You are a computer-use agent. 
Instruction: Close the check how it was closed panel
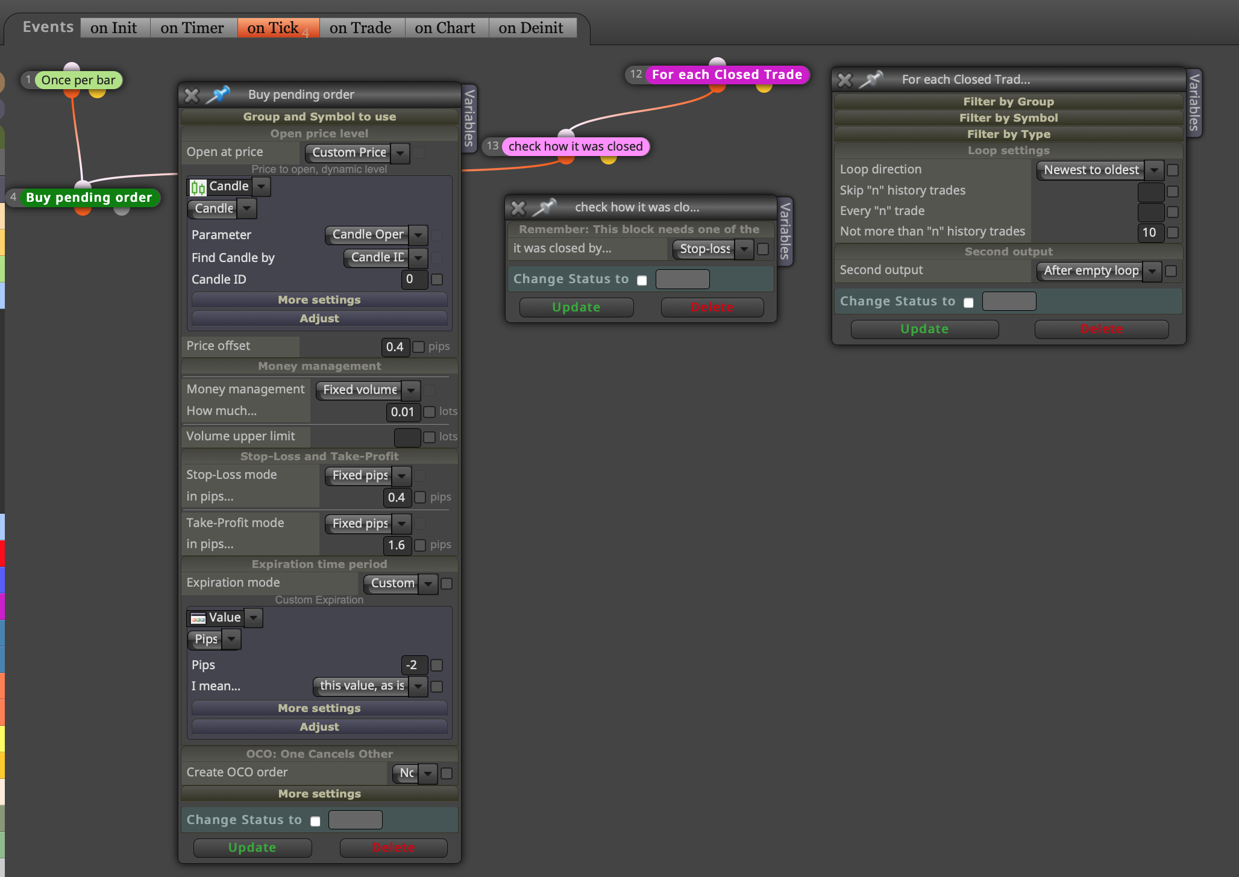coord(518,208)
